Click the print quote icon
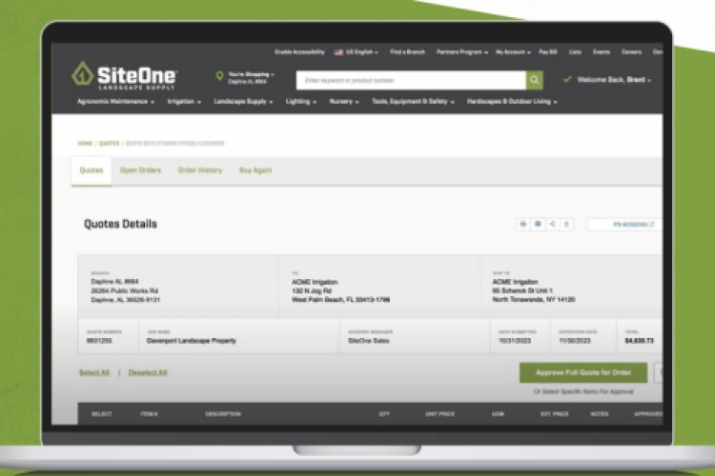The height and width of the screenshot is (476, 715). click(522, 224)
